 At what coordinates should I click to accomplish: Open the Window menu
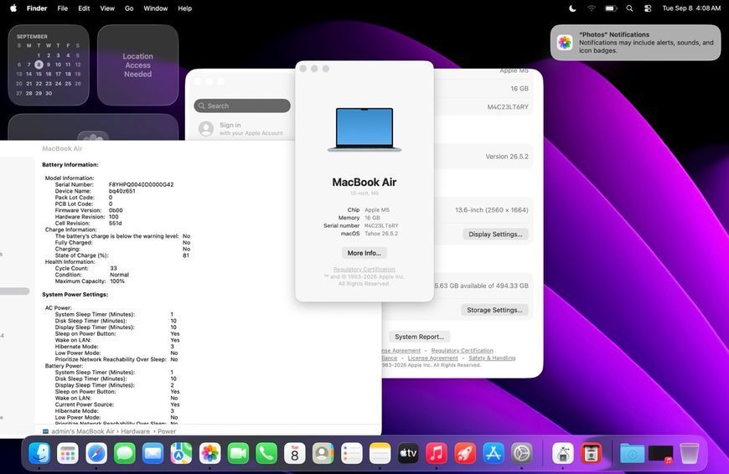point(156,8)
